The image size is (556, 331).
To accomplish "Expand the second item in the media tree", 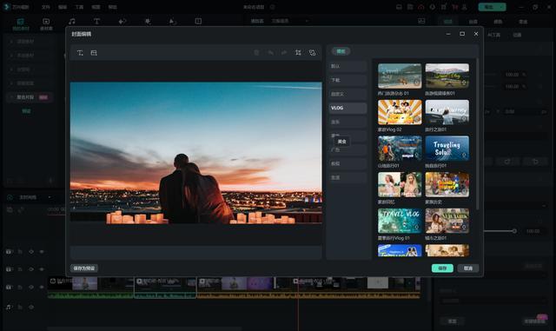I will 11,56.
